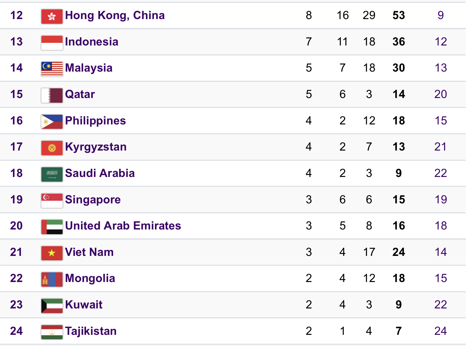This screenshot has width=469, height=346.
Task: Open the Singapore country link
Action: coord(93,200)
